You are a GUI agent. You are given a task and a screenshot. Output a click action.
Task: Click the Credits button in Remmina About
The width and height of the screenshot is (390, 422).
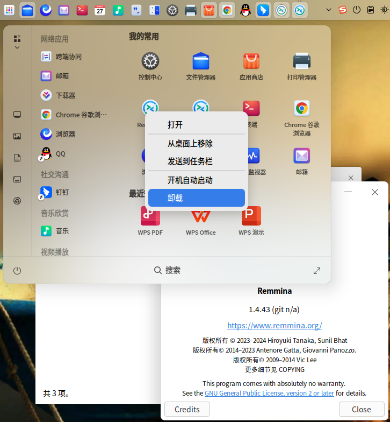(x=187, y=409)
